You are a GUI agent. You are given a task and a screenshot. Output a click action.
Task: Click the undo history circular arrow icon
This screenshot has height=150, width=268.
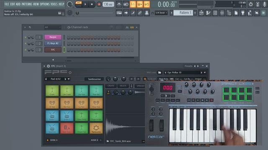pos(251,4)
